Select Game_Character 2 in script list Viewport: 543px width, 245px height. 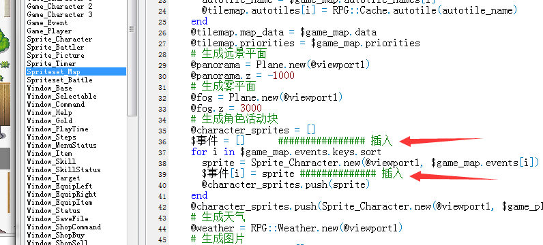[x=59, y=7]
